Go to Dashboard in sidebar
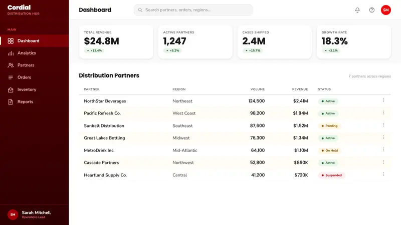Viewport: 401px width, 225px height. pos(34,41)
